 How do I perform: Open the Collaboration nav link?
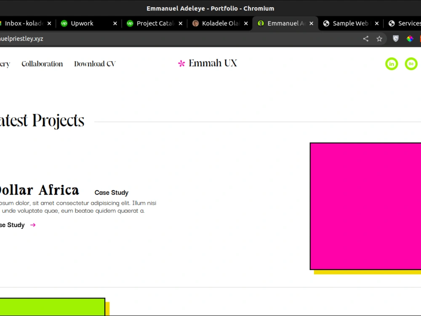point(42,64)
